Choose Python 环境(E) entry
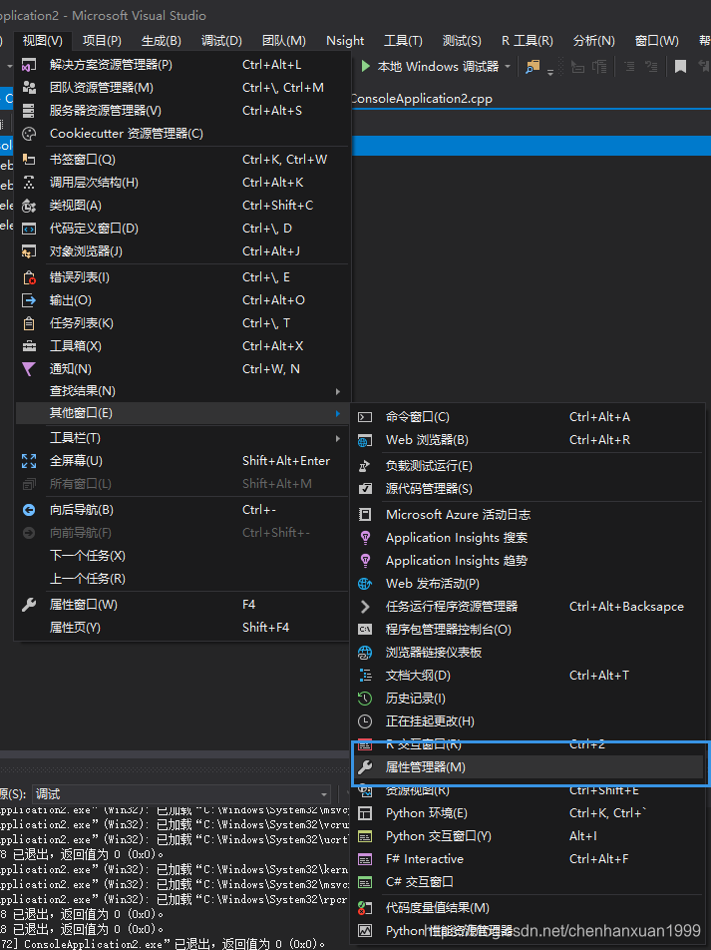 [x=528, y=813]
